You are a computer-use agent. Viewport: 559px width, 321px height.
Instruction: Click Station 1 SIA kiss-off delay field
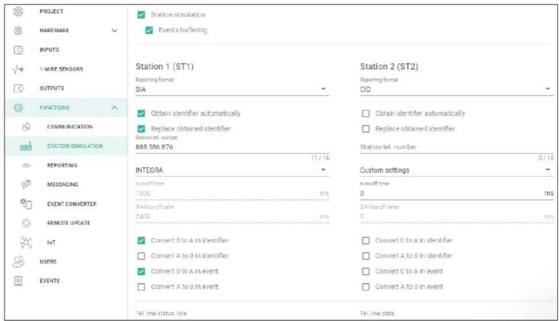[232, 216]
